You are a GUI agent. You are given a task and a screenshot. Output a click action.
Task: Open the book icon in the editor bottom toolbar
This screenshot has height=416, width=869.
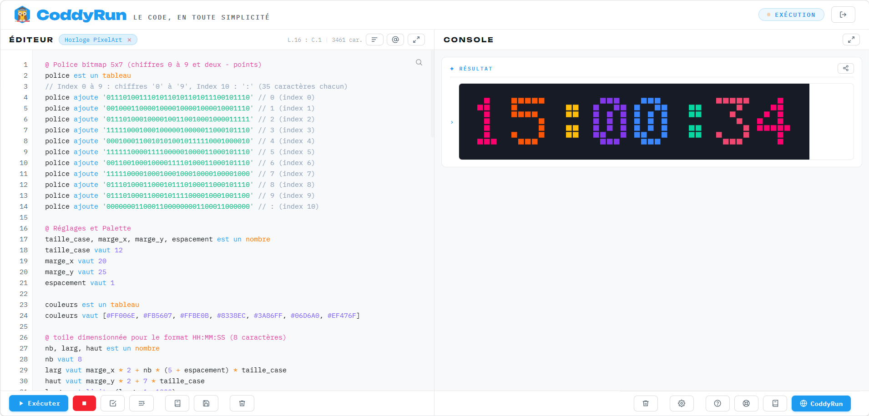[177, 403]
